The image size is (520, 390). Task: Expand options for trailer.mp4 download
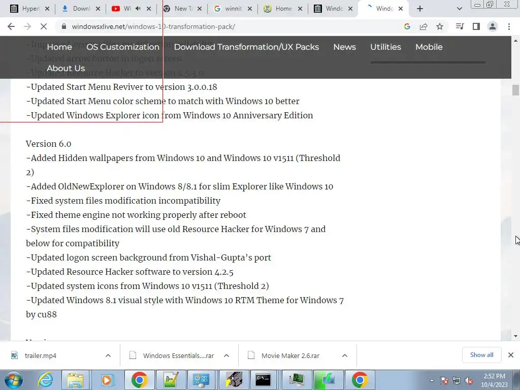tap(108, 355)
